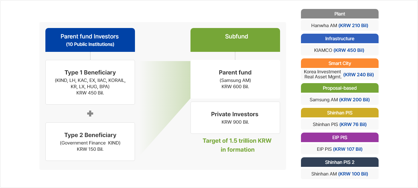Click the 'Target of 1.5 trillion KRW' text

coord(237,141)
